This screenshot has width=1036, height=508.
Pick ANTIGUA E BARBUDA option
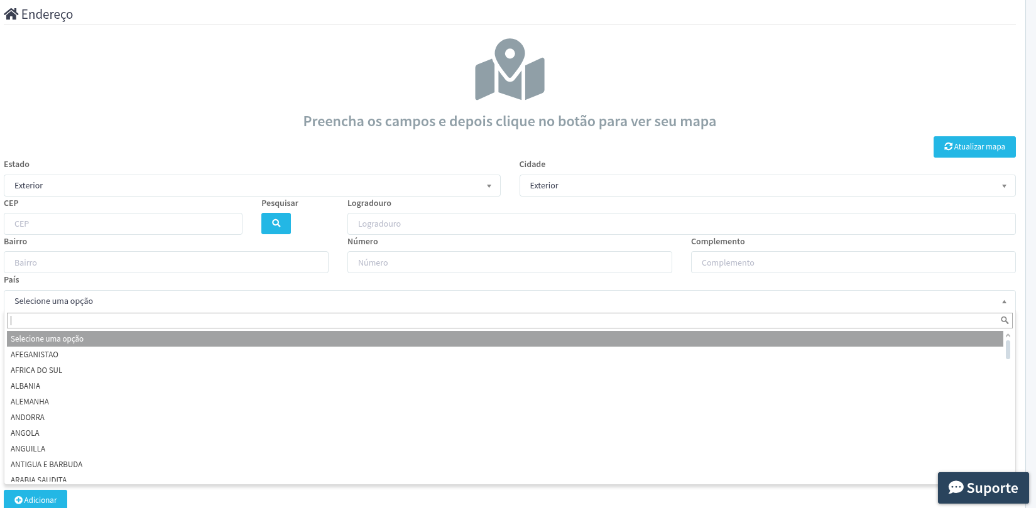46,465
